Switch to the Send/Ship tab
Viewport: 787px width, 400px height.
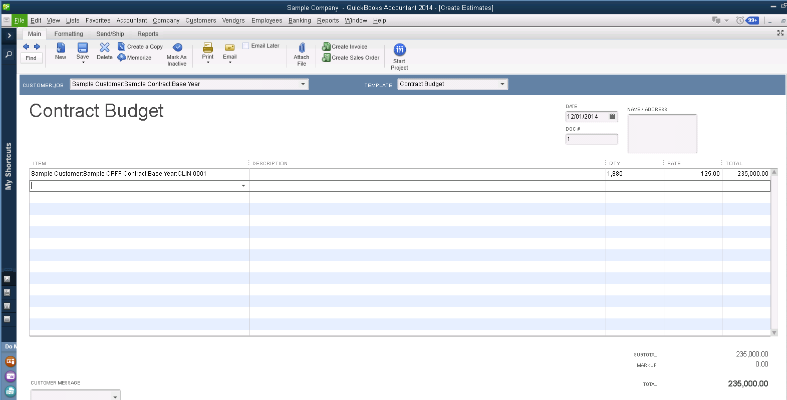pyautogui.click(x=110, y=34)
